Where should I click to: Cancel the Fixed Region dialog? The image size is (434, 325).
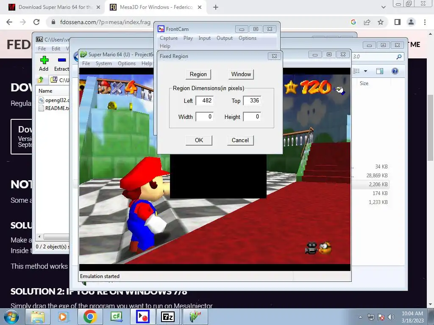click(x=240, y=140)
